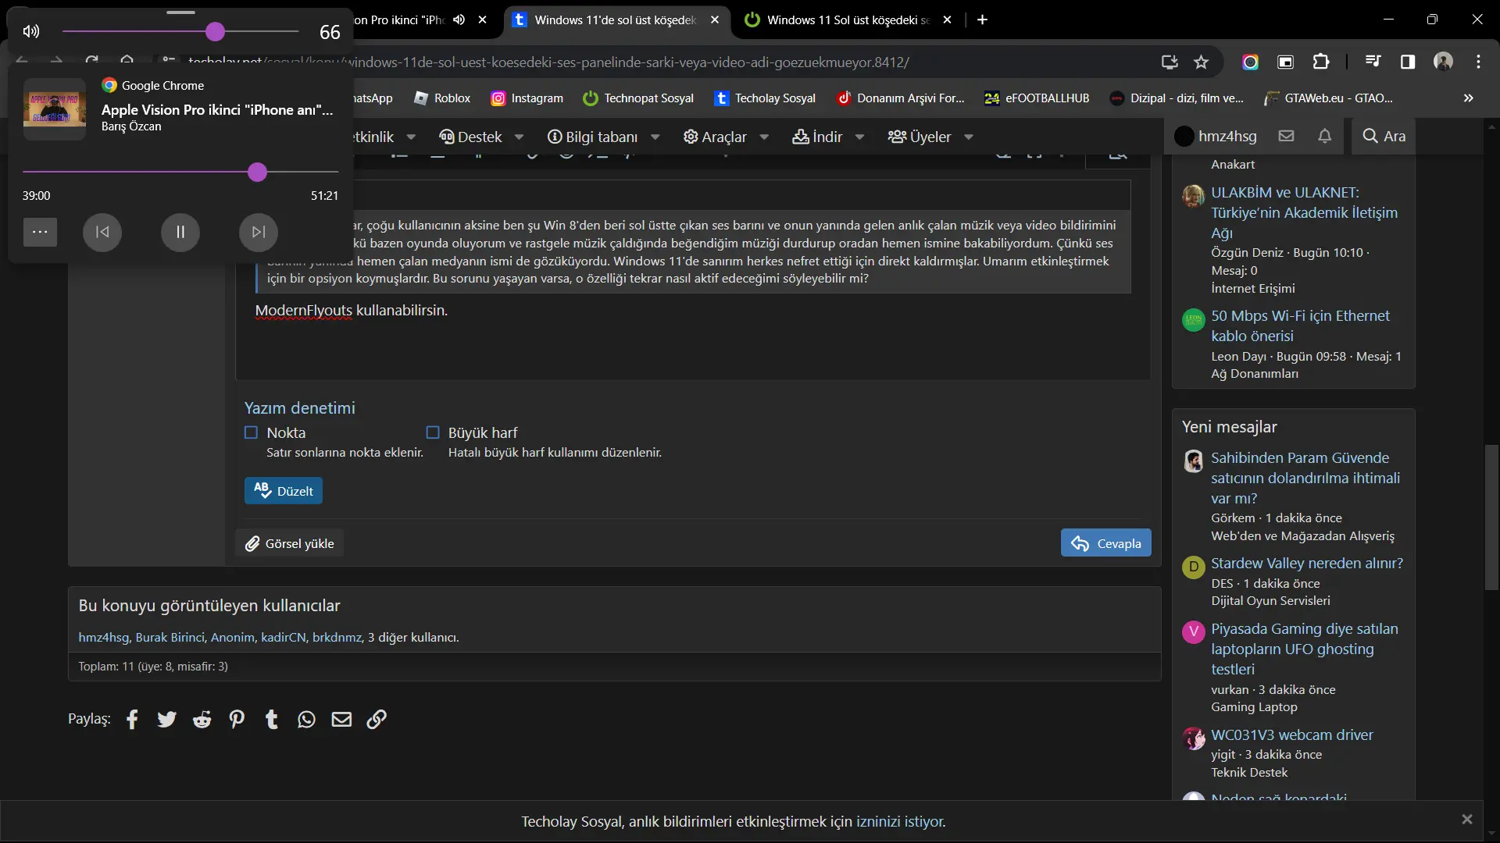Open the media control toolbar icon

(1373, 62)
